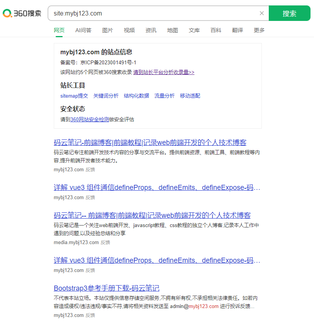Open the 视频 tab

(x=129, y=30)
